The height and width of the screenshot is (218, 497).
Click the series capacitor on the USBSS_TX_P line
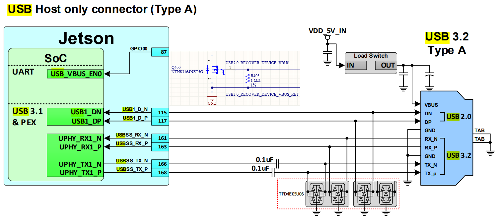[x=274, y=172]
